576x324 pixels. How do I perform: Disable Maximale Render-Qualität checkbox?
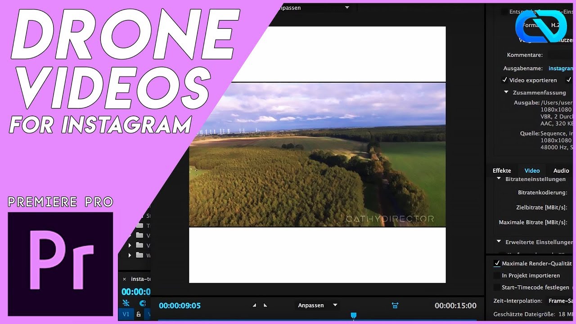(x=497, y=263)
